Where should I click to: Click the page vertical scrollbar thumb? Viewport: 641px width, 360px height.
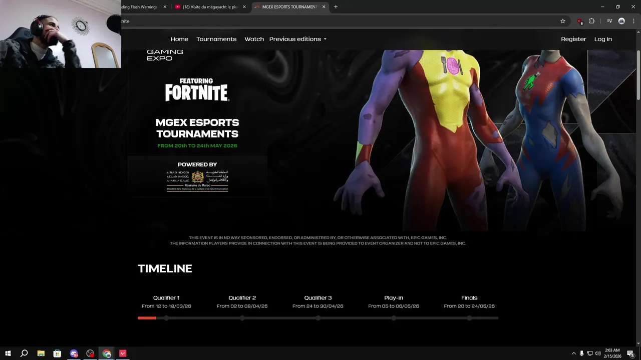[x=638, y=75]
